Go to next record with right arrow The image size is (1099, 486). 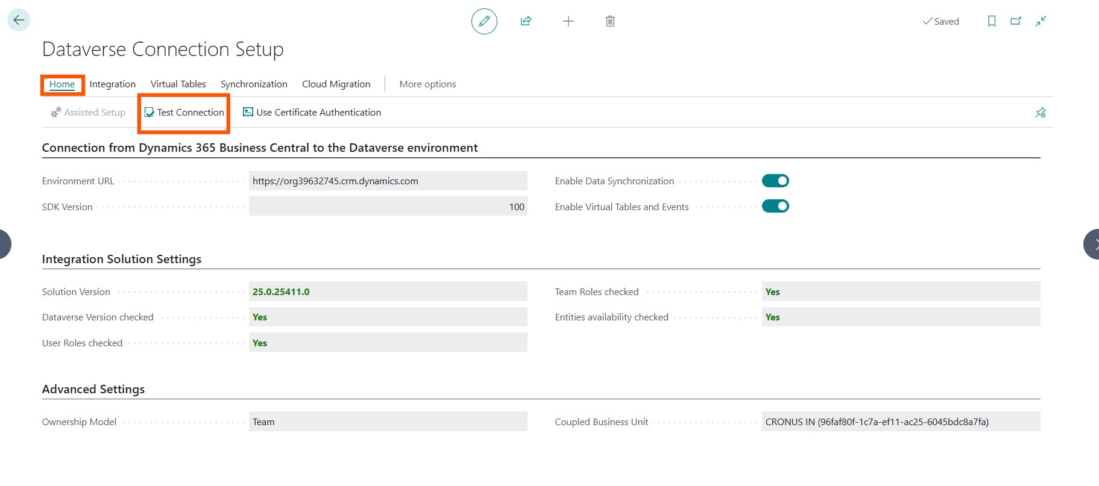(1092, 244)
